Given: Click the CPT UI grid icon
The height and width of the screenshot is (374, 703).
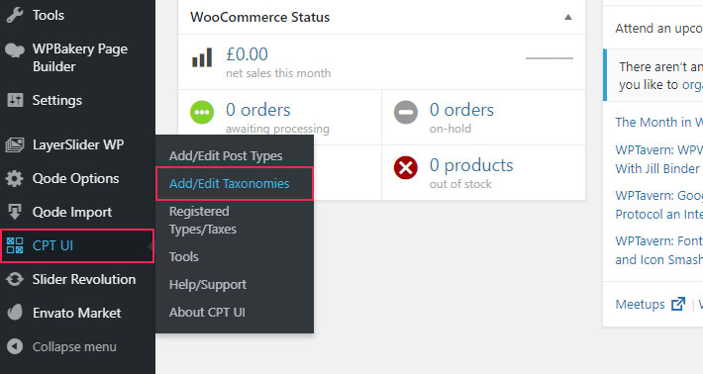Looking at the screenshot, I should (x=14, y=245).
